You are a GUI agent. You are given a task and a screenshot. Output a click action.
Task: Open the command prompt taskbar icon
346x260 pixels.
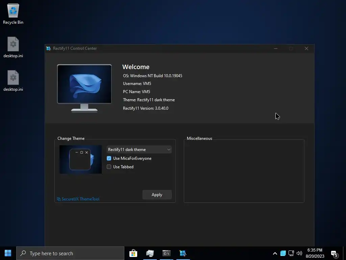click(x=167, y=253)
